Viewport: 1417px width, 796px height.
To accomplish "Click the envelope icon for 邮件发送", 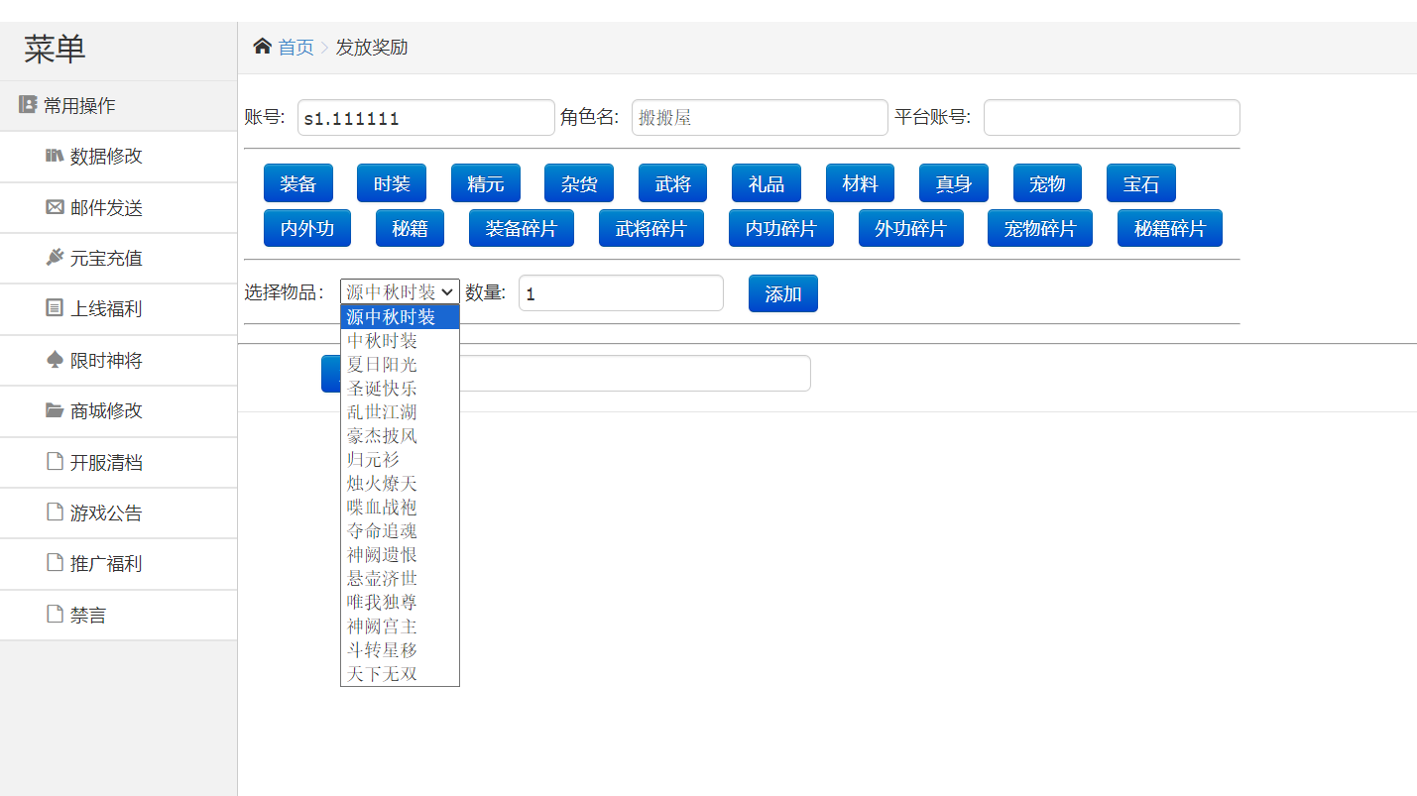I will pos(55,207).
